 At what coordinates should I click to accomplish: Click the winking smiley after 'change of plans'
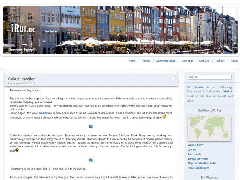click(x=164, y=117)
